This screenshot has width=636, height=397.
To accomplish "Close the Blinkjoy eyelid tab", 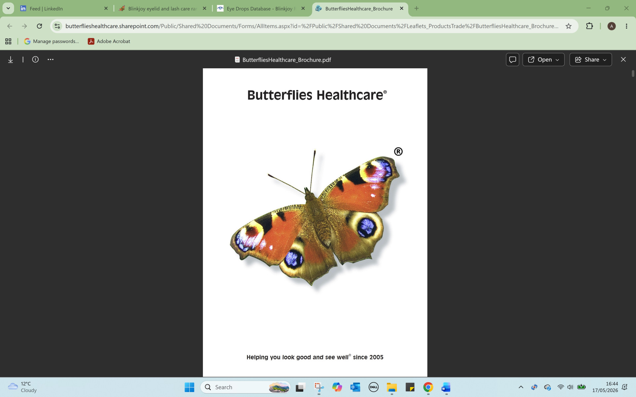I will (x=205, y=9).
